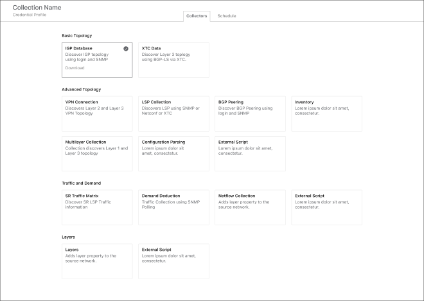Click the Collection Name title
The image size is (424, 301).
coord(37,8)
